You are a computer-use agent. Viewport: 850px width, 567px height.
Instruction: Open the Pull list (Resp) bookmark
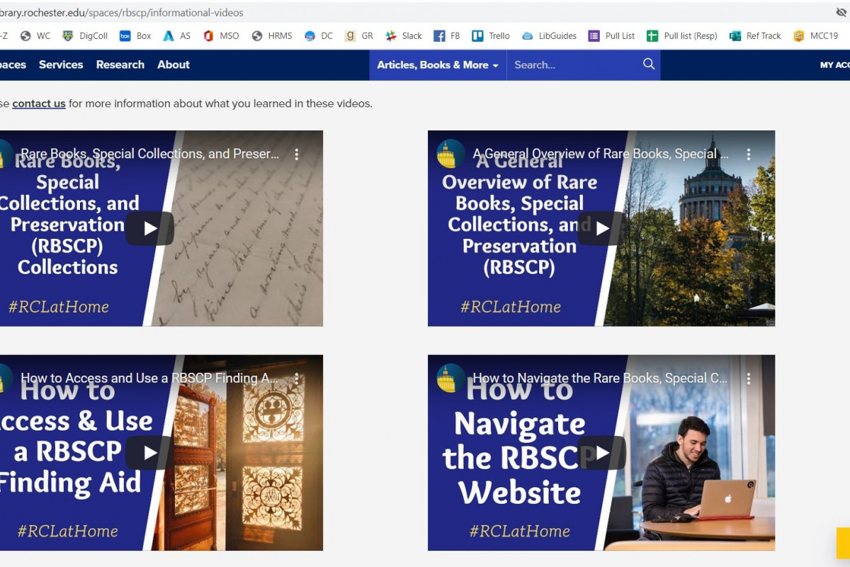point(682,36)
